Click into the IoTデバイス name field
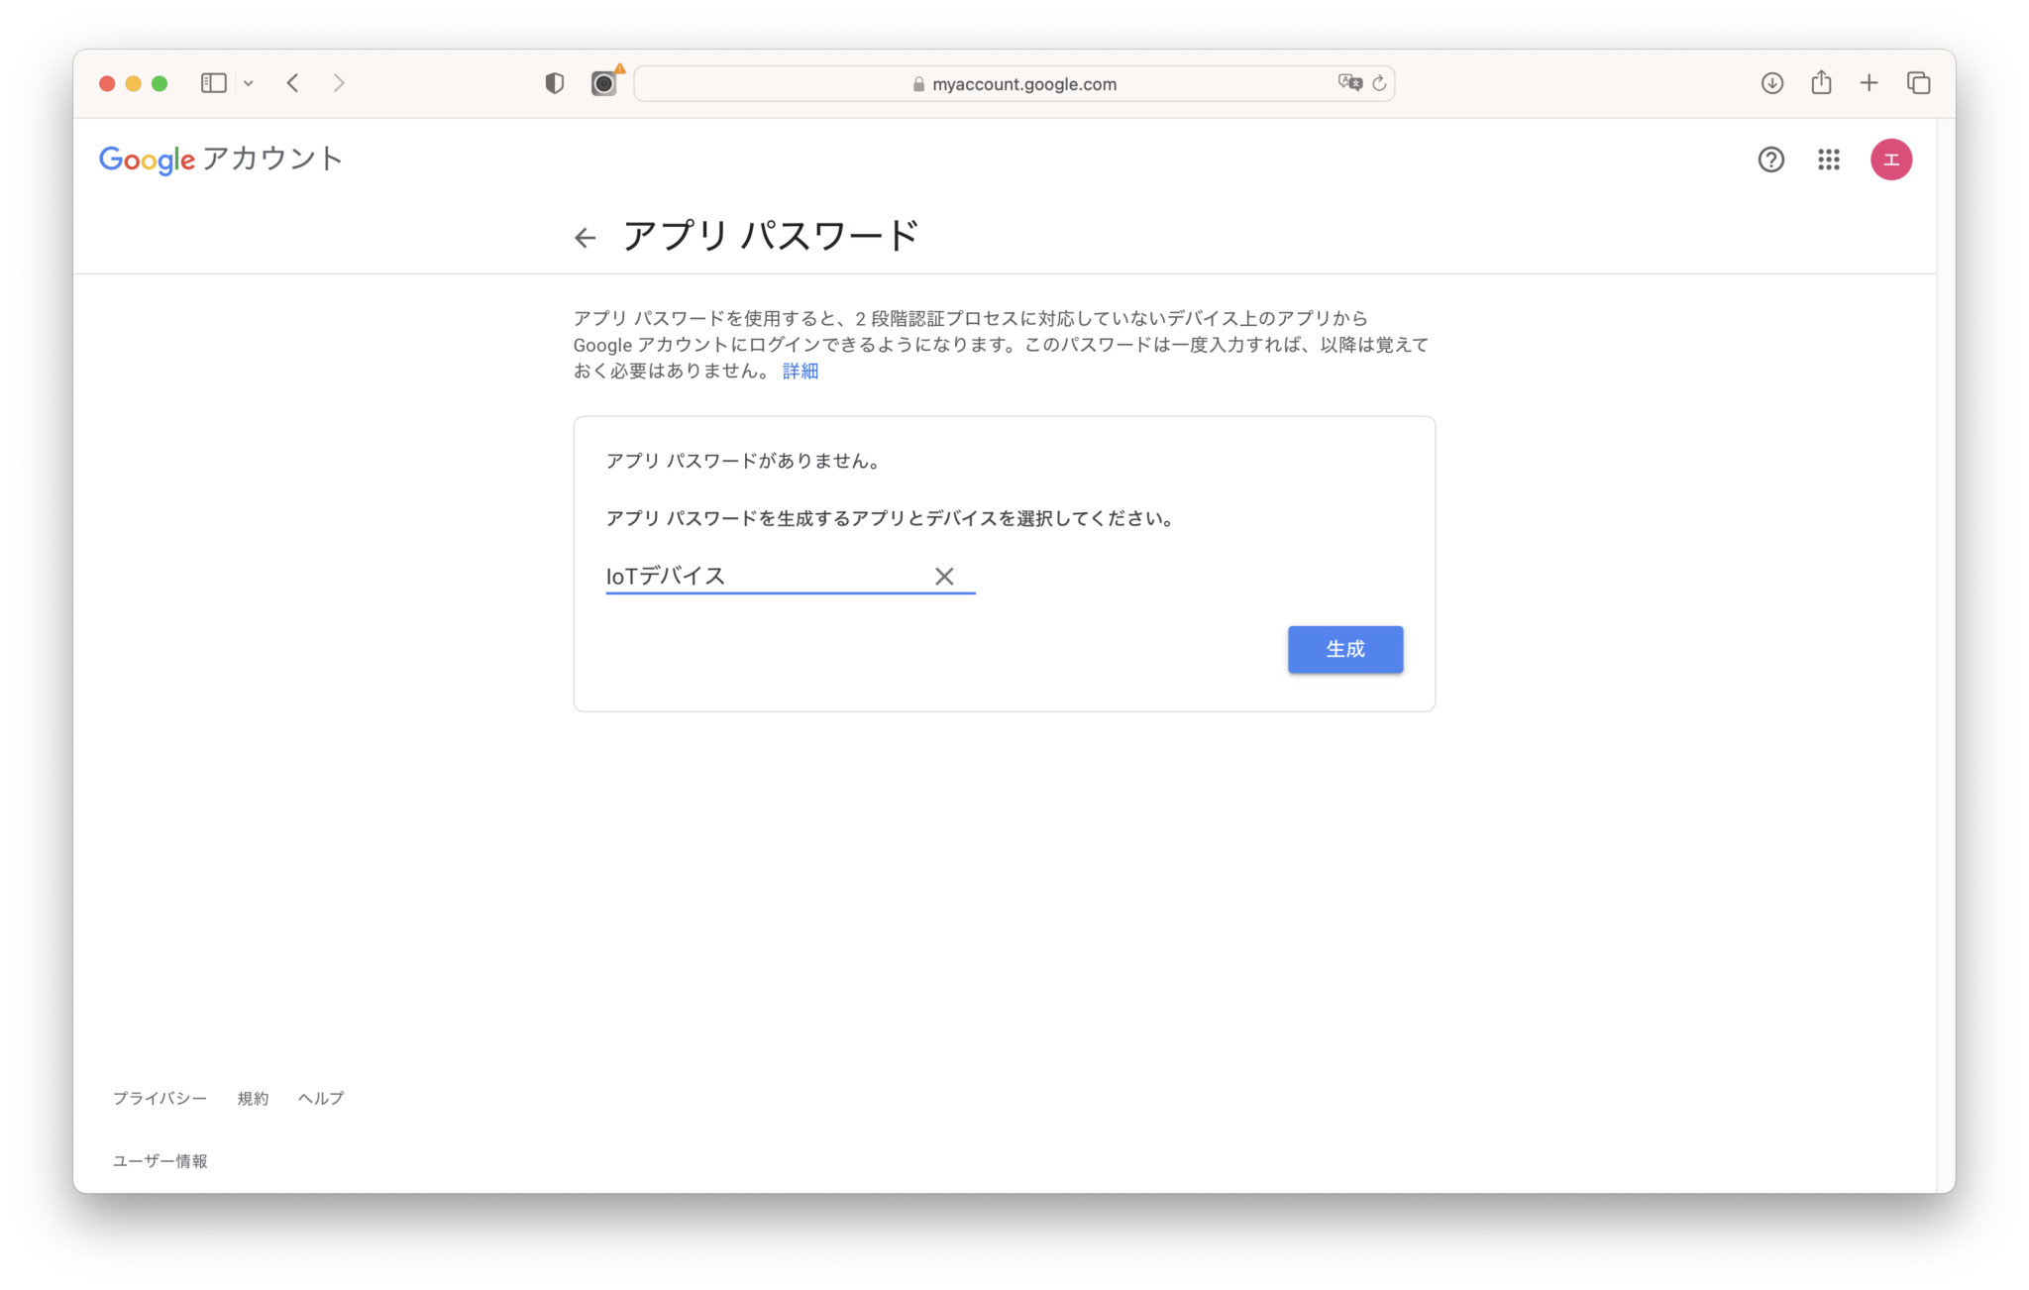 (x=763, y=577)
